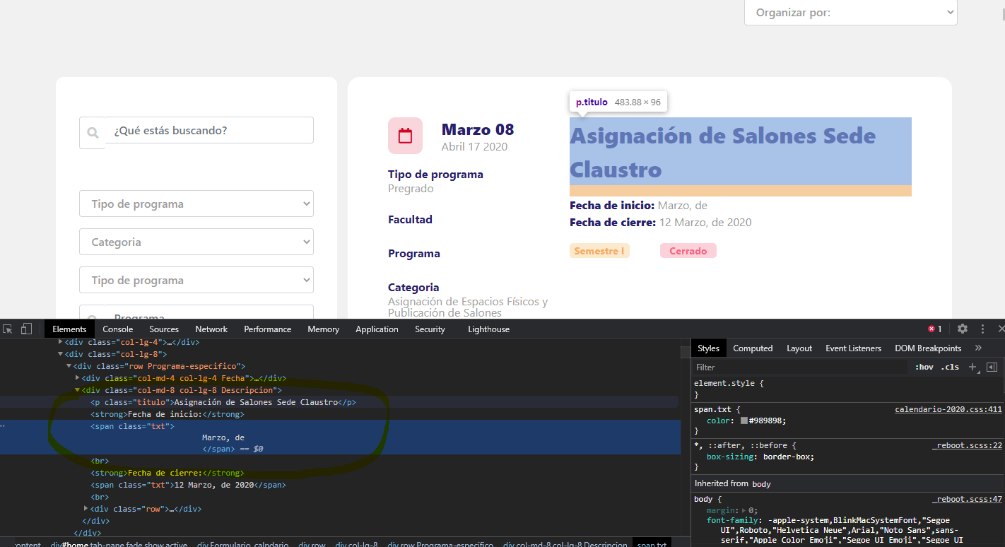This screenshot has height=547, width=1005.
Task: Switch to the Computed tab
Action: point(753,348)
